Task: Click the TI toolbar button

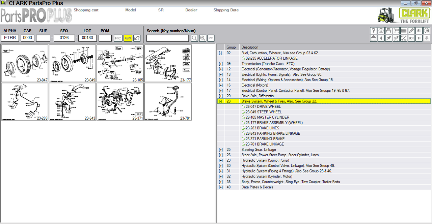Action: pyautogui.click(x=419, y=38)
